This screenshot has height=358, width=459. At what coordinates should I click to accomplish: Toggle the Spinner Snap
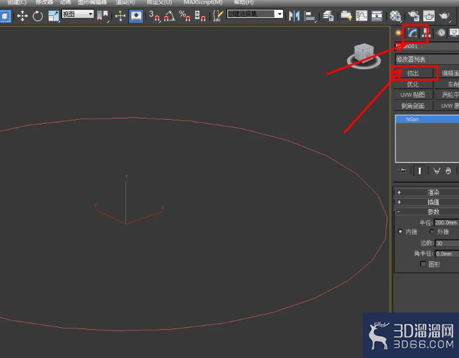200,16
